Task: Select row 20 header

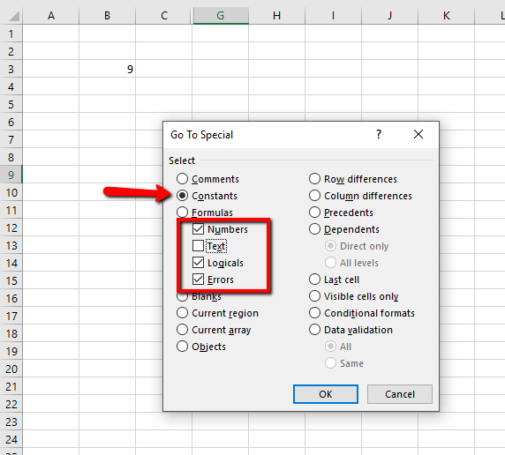Action: click(x=11, y=369)
